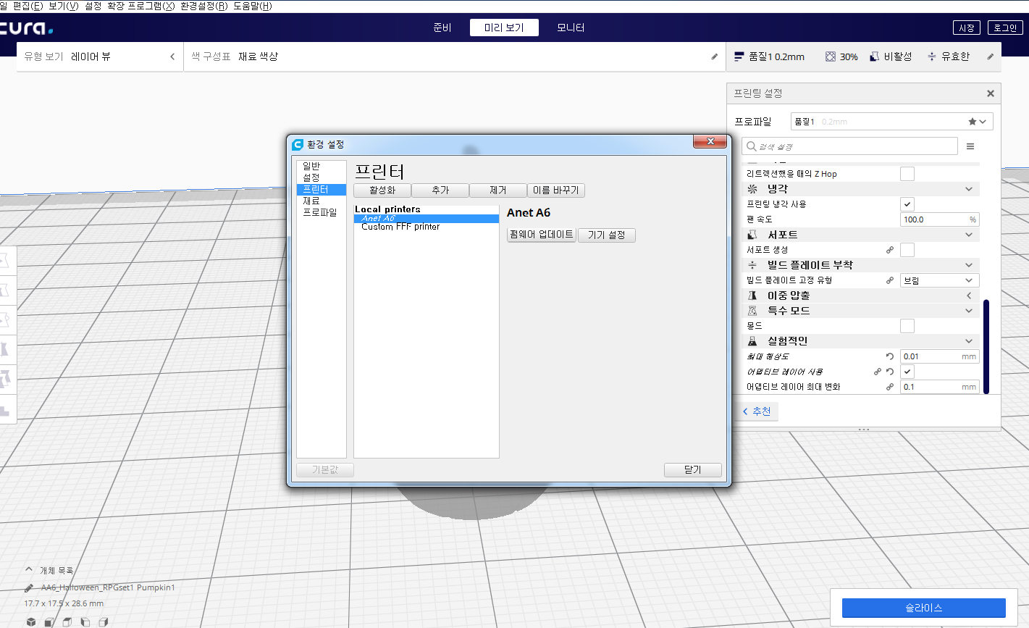Click pencil icon beside AA6_Halloween_RPGset1 Pumpkin1
1029x628 pixels.
click(29, 587)
